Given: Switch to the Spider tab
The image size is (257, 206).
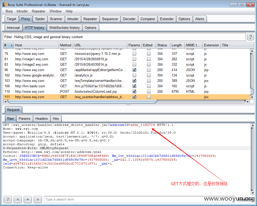Looking at the screenshot, I should pyautogui.click(x=40, y=19).
